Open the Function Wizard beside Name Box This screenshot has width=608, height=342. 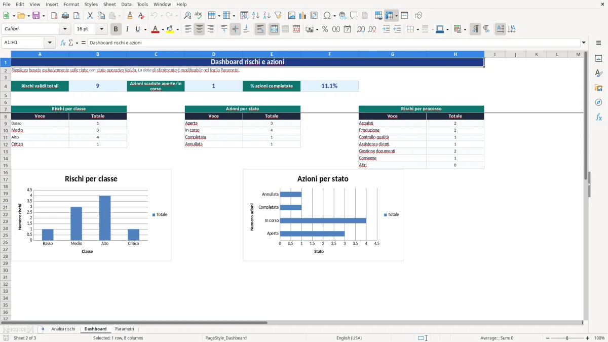point(63,43)
